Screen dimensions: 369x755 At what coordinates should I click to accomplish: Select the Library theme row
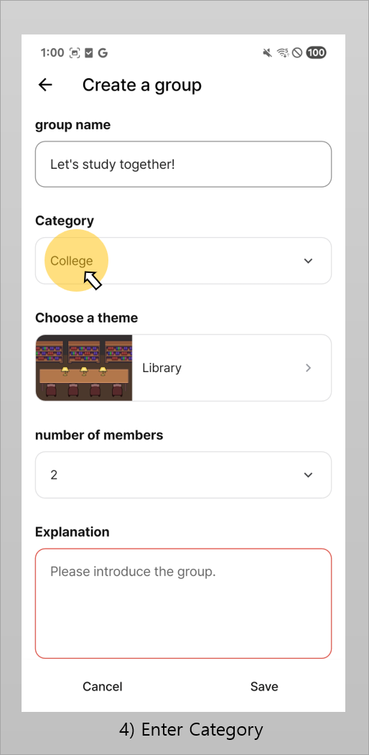click(183, 368)
